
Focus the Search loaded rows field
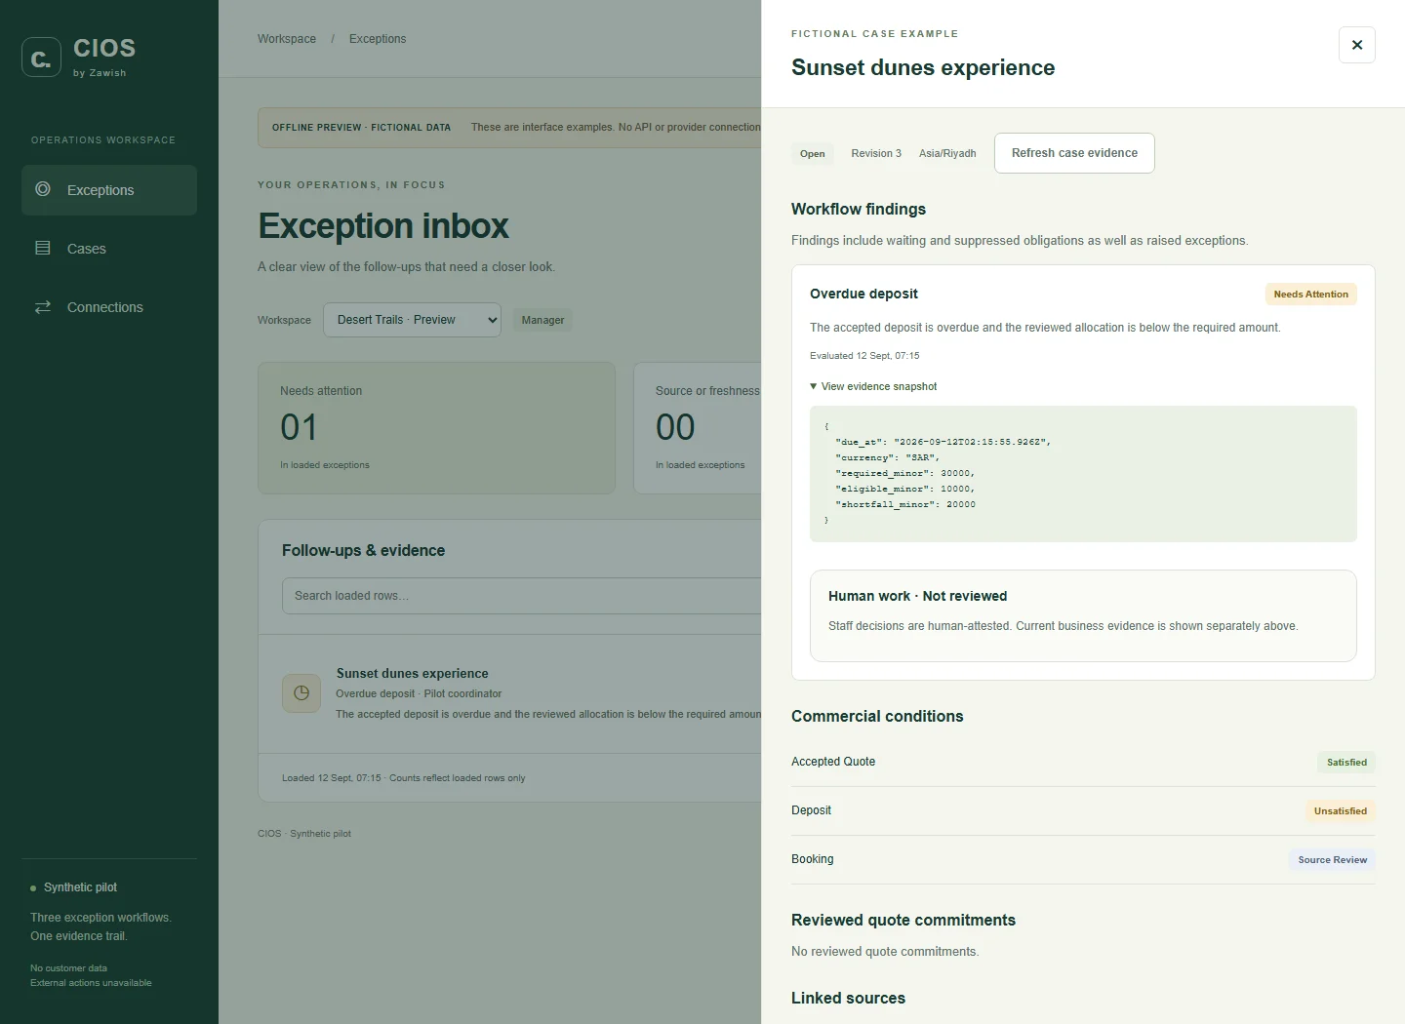[x=521, y=596]
